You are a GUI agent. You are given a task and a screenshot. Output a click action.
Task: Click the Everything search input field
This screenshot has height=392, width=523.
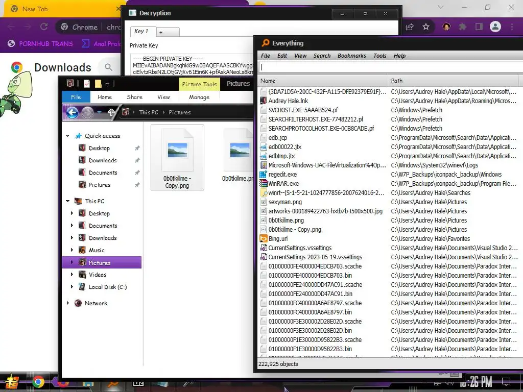390,67
